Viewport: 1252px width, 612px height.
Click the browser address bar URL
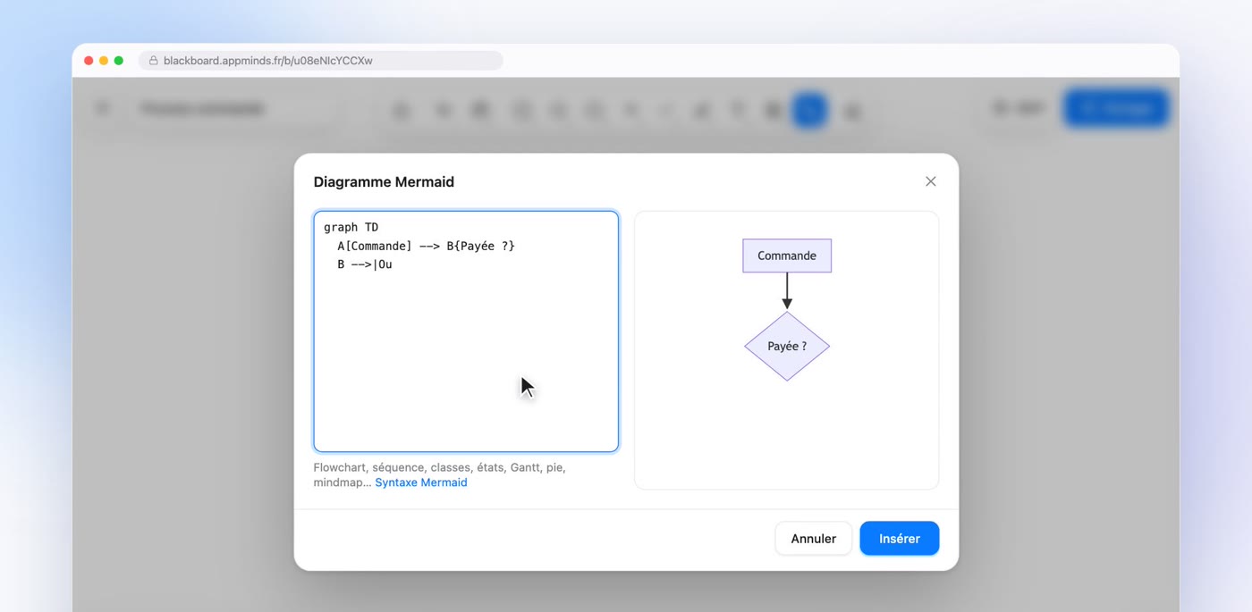click(268, 61)
